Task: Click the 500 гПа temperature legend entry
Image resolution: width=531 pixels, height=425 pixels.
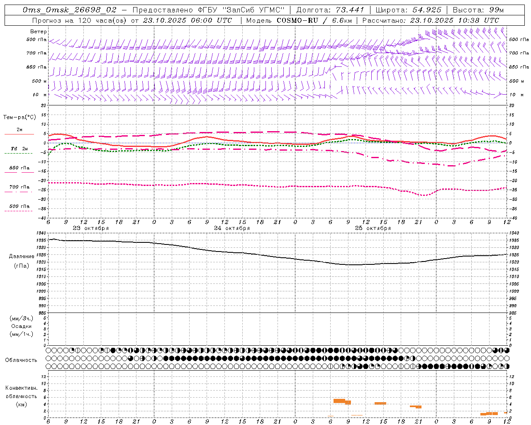Action: pos(19,206)
